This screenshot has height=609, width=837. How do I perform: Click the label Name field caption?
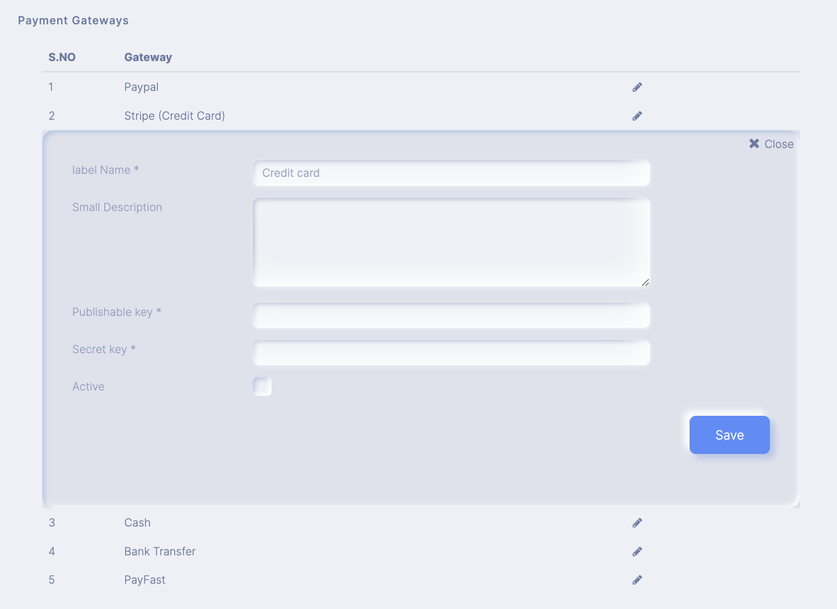[x=105, y=170]
